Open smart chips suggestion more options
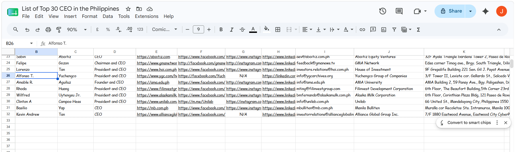The height and width of the screenshot is (152, 515). [497, 123]
